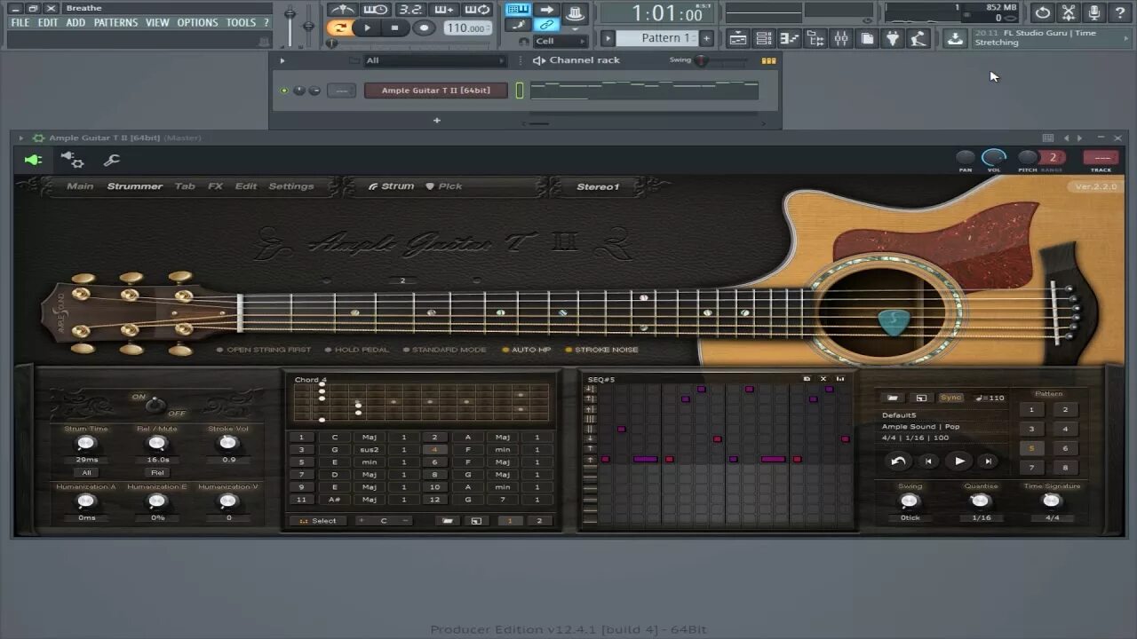Open the FL Studio mixer

click(841, 38)
